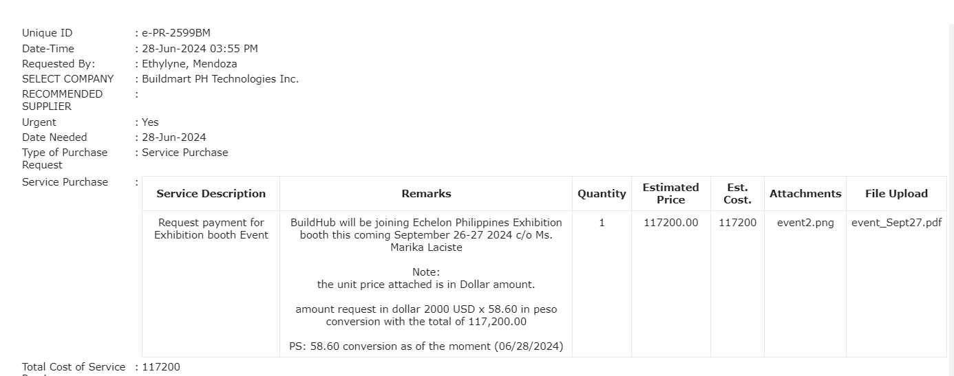This screenshot has height=376, width=954.
Task: Click the Urgent field value Yes
Action: 150,122
